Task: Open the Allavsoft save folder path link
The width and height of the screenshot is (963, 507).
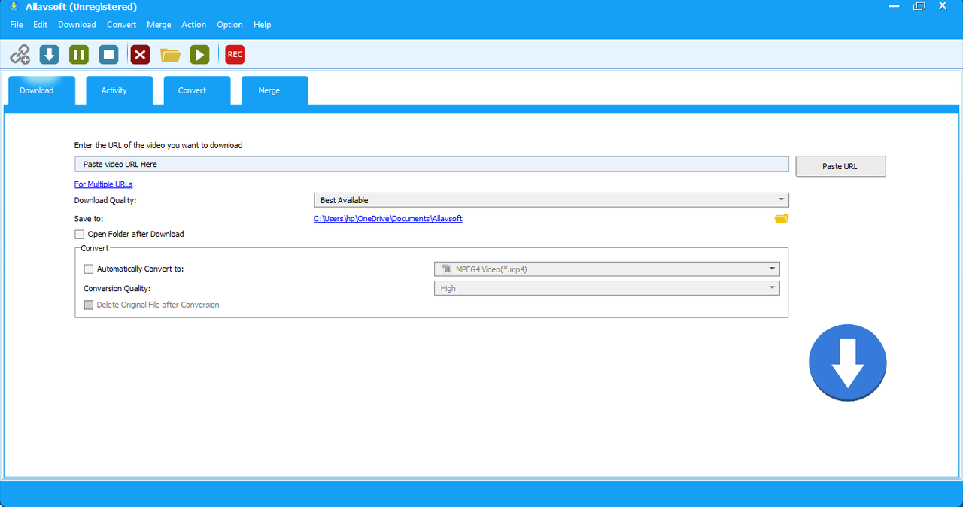Action: pos(388,219)
